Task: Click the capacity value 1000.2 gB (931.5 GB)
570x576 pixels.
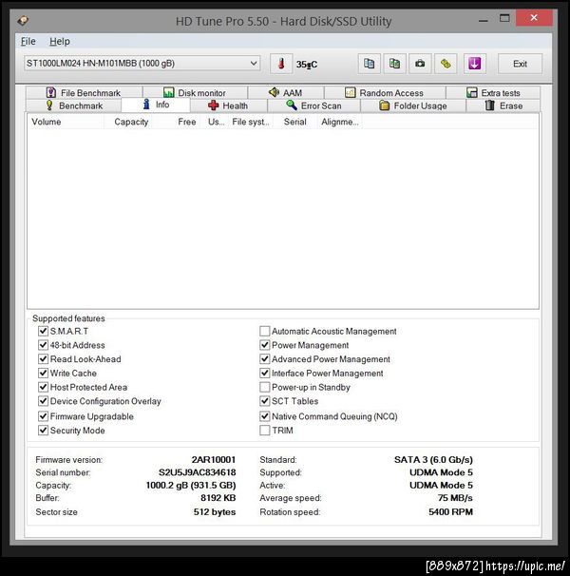Action: click(x=191, y=486)
